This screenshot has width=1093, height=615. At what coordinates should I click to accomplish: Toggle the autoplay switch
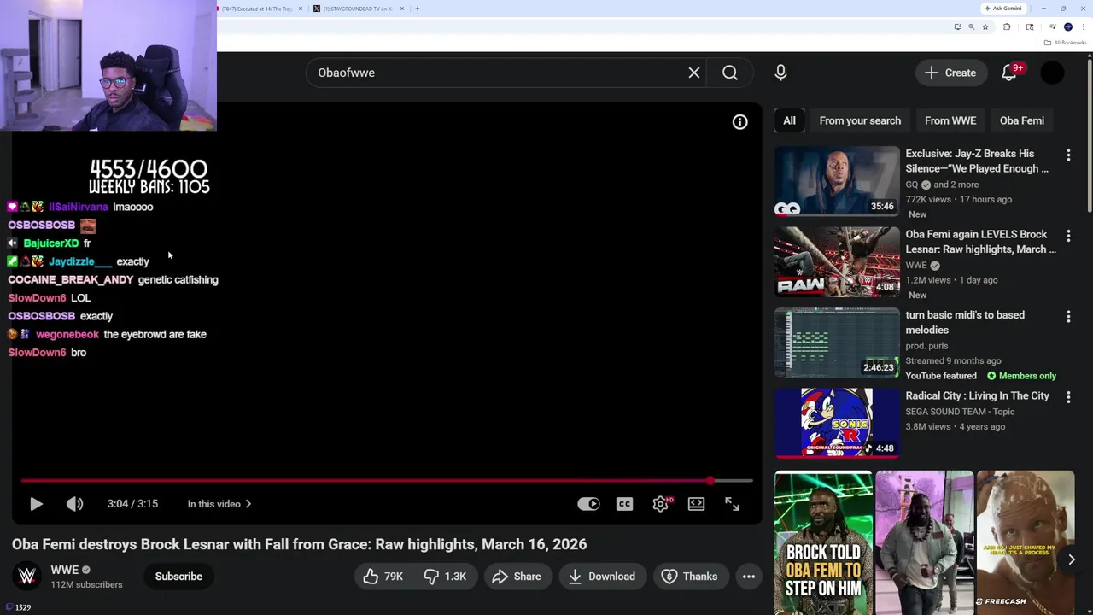point(588,504)
